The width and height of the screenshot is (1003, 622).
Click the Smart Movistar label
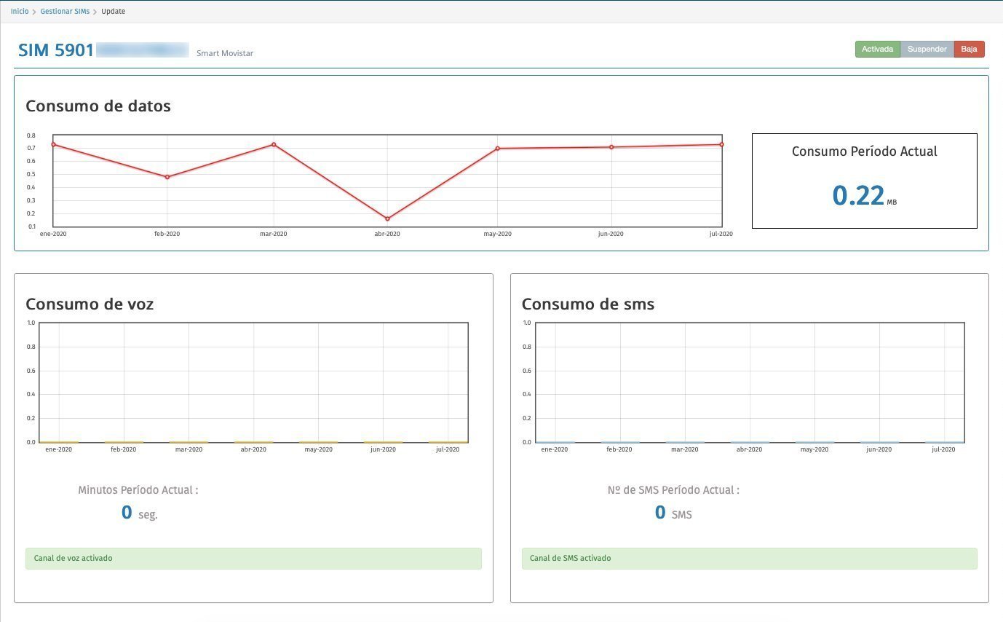click(x=225, y=53)
